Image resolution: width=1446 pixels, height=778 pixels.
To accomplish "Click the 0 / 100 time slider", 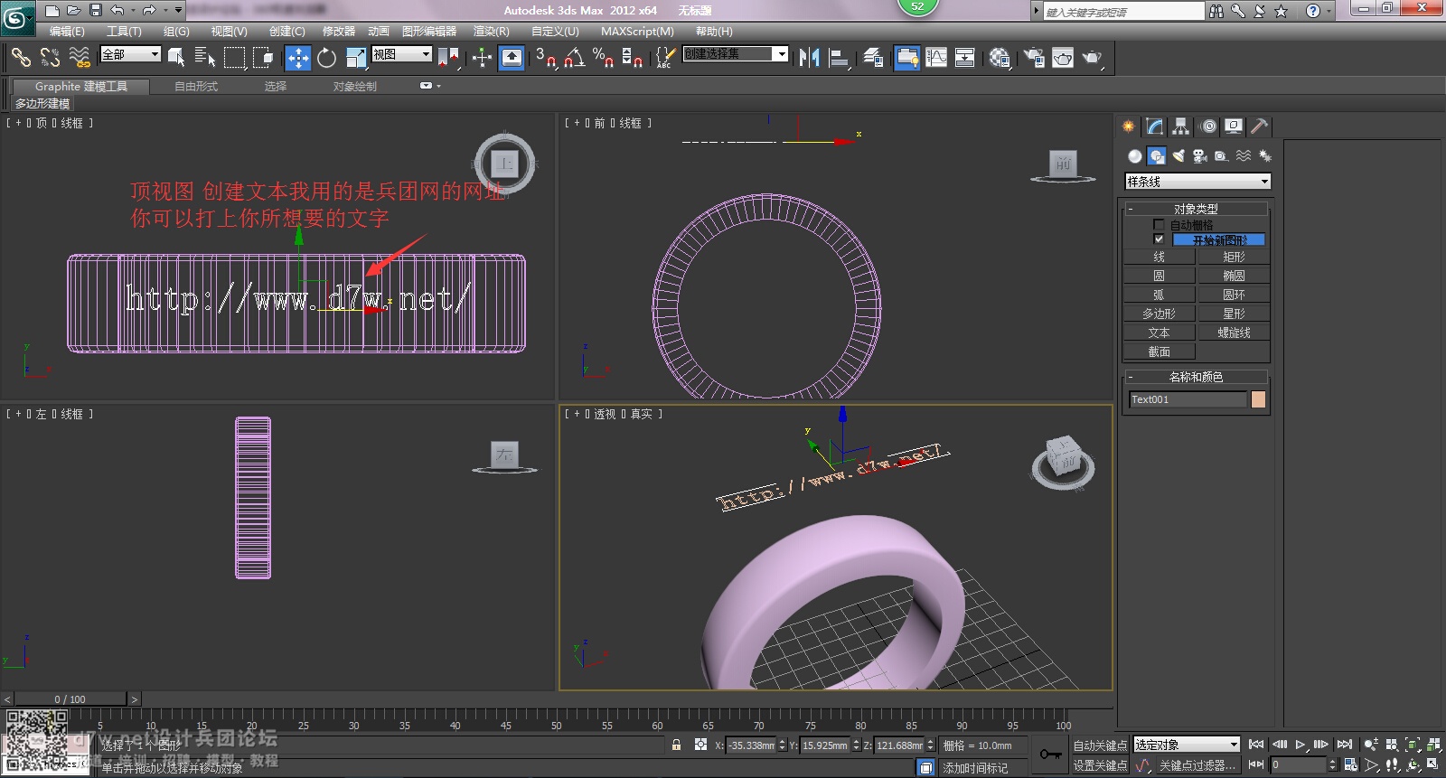I will pyautogui.click(x=70, y=699).
